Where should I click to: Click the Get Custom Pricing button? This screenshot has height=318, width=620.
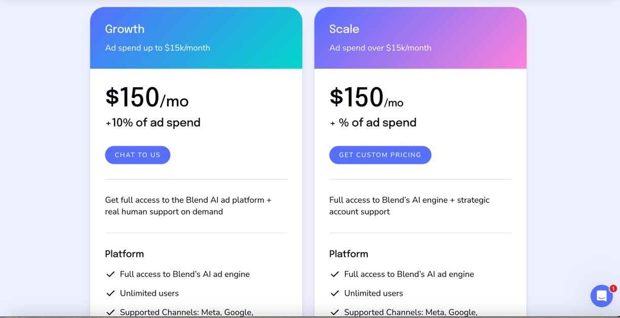tap(380, 155)
